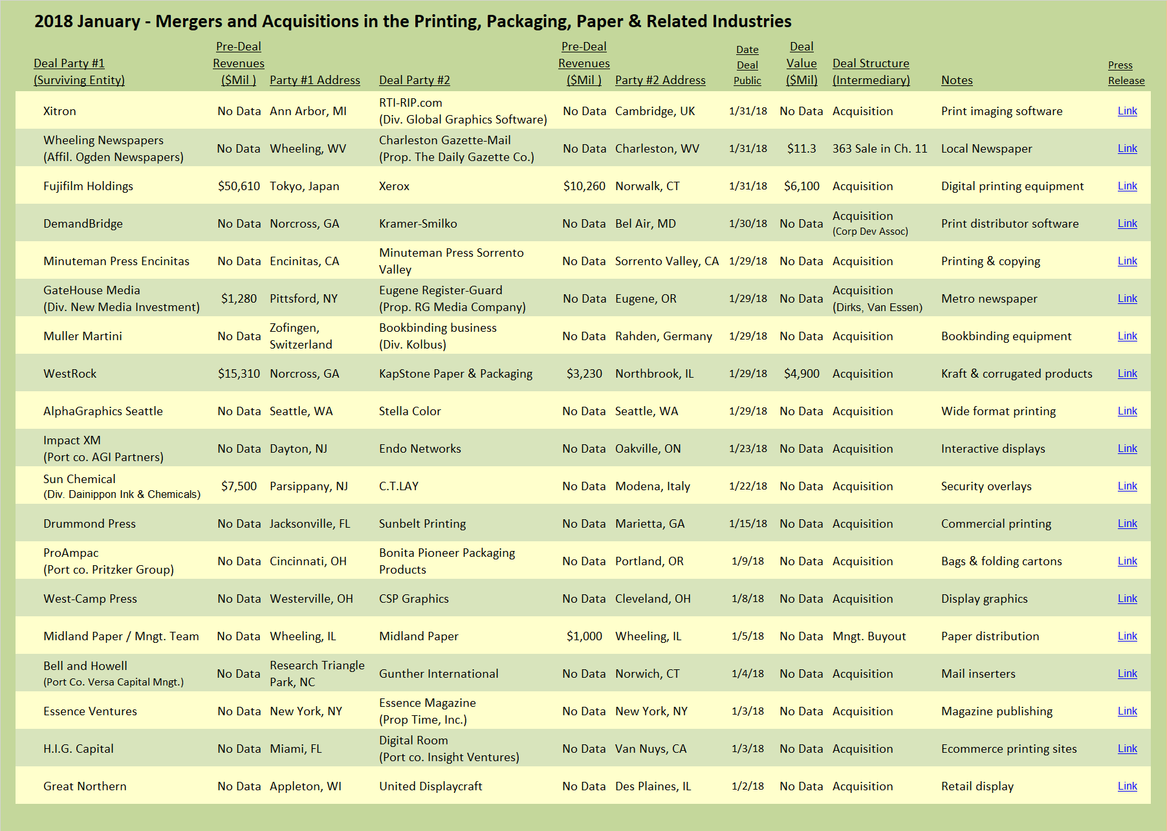Follow the Great Northern row link
Screen dimensions: 1167x831
pos(1127,786)
